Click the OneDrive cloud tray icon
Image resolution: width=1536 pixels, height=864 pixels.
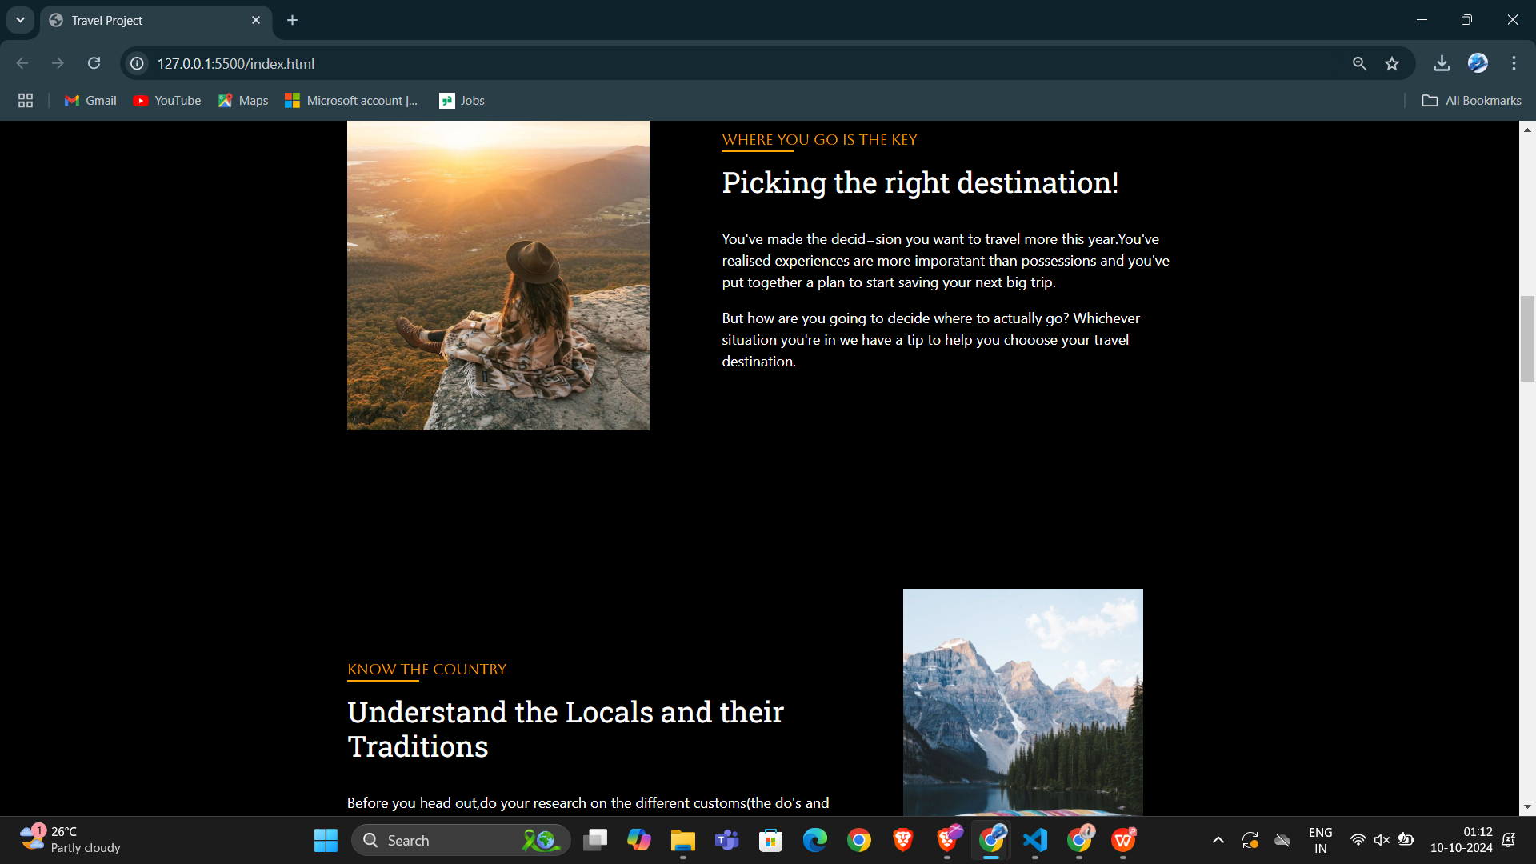[1282, 840]
